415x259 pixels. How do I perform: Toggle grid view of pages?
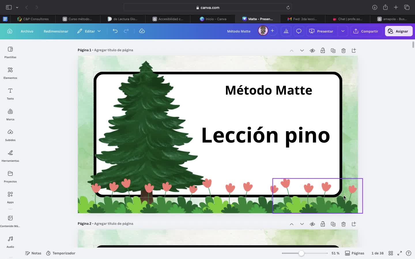(391, 253)
